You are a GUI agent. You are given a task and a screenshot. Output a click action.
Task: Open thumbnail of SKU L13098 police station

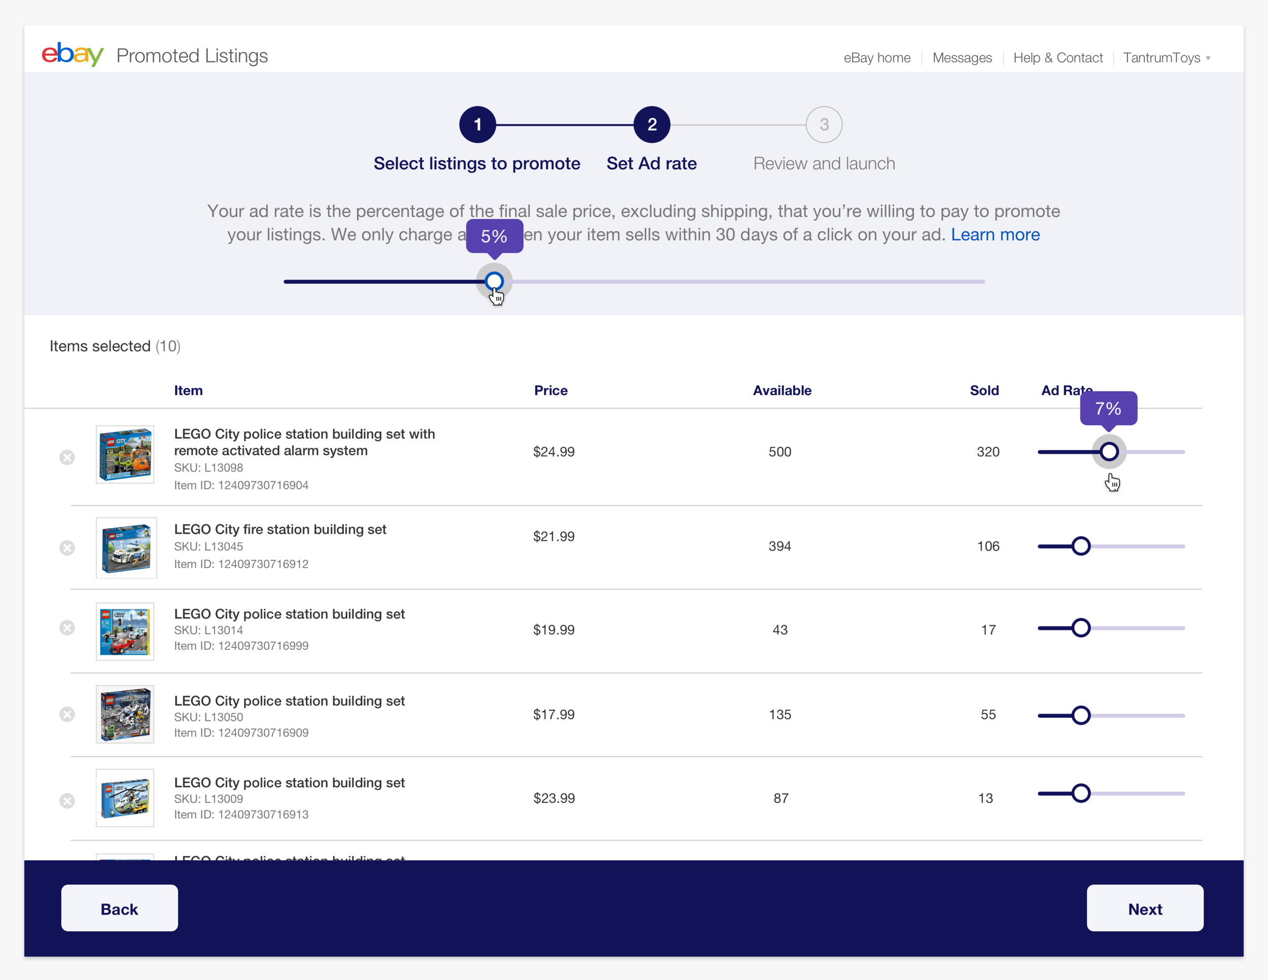click(x=125, y=454)
